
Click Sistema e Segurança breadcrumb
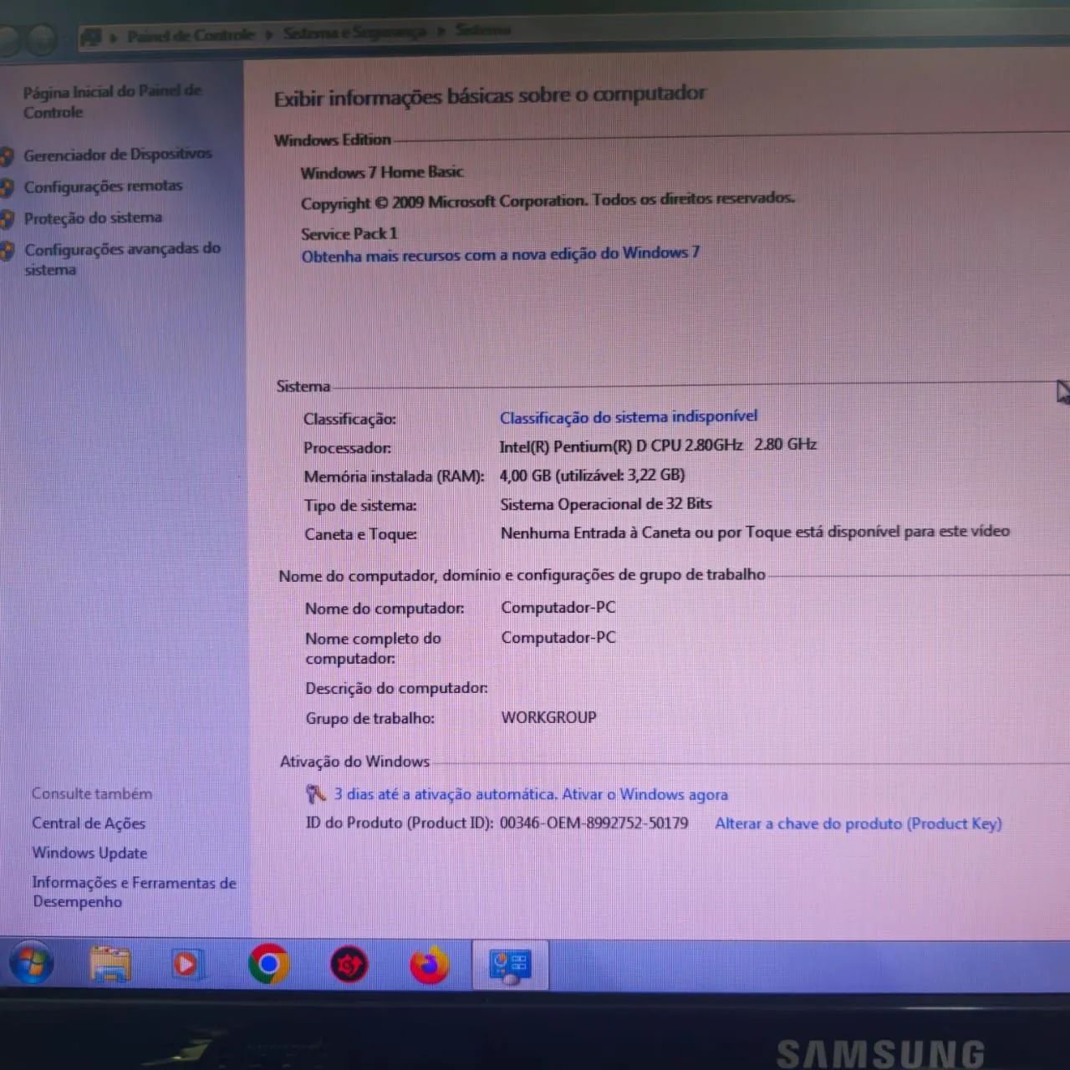click(x=354, y=33)
